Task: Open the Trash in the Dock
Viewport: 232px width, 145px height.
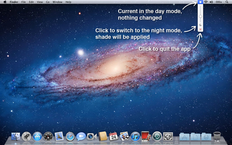Action: (217, 136)
